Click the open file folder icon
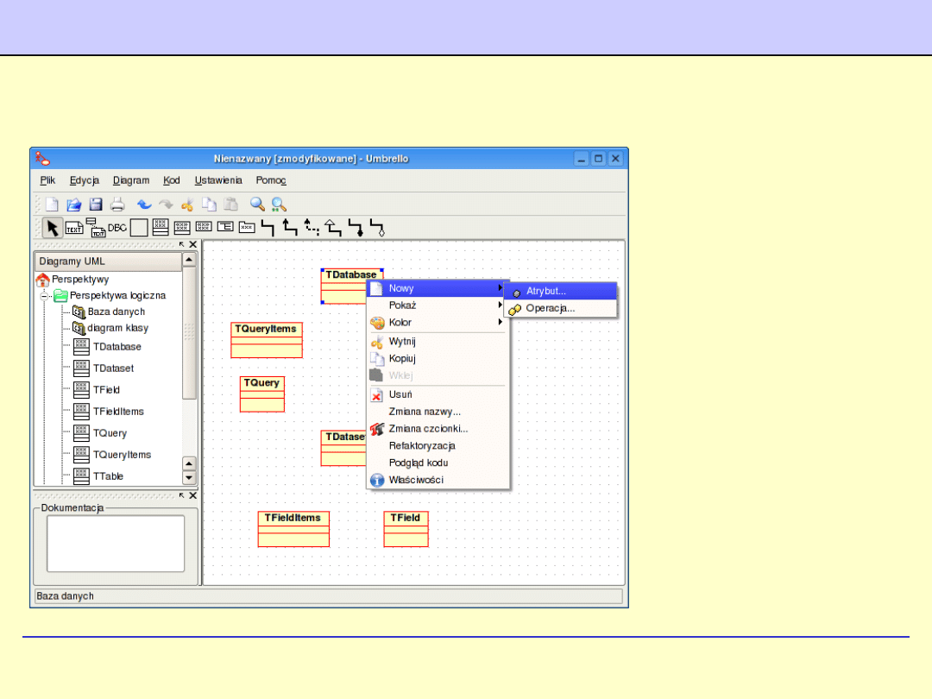The width and height of the screenshot is (932, 699). point(74,205)
